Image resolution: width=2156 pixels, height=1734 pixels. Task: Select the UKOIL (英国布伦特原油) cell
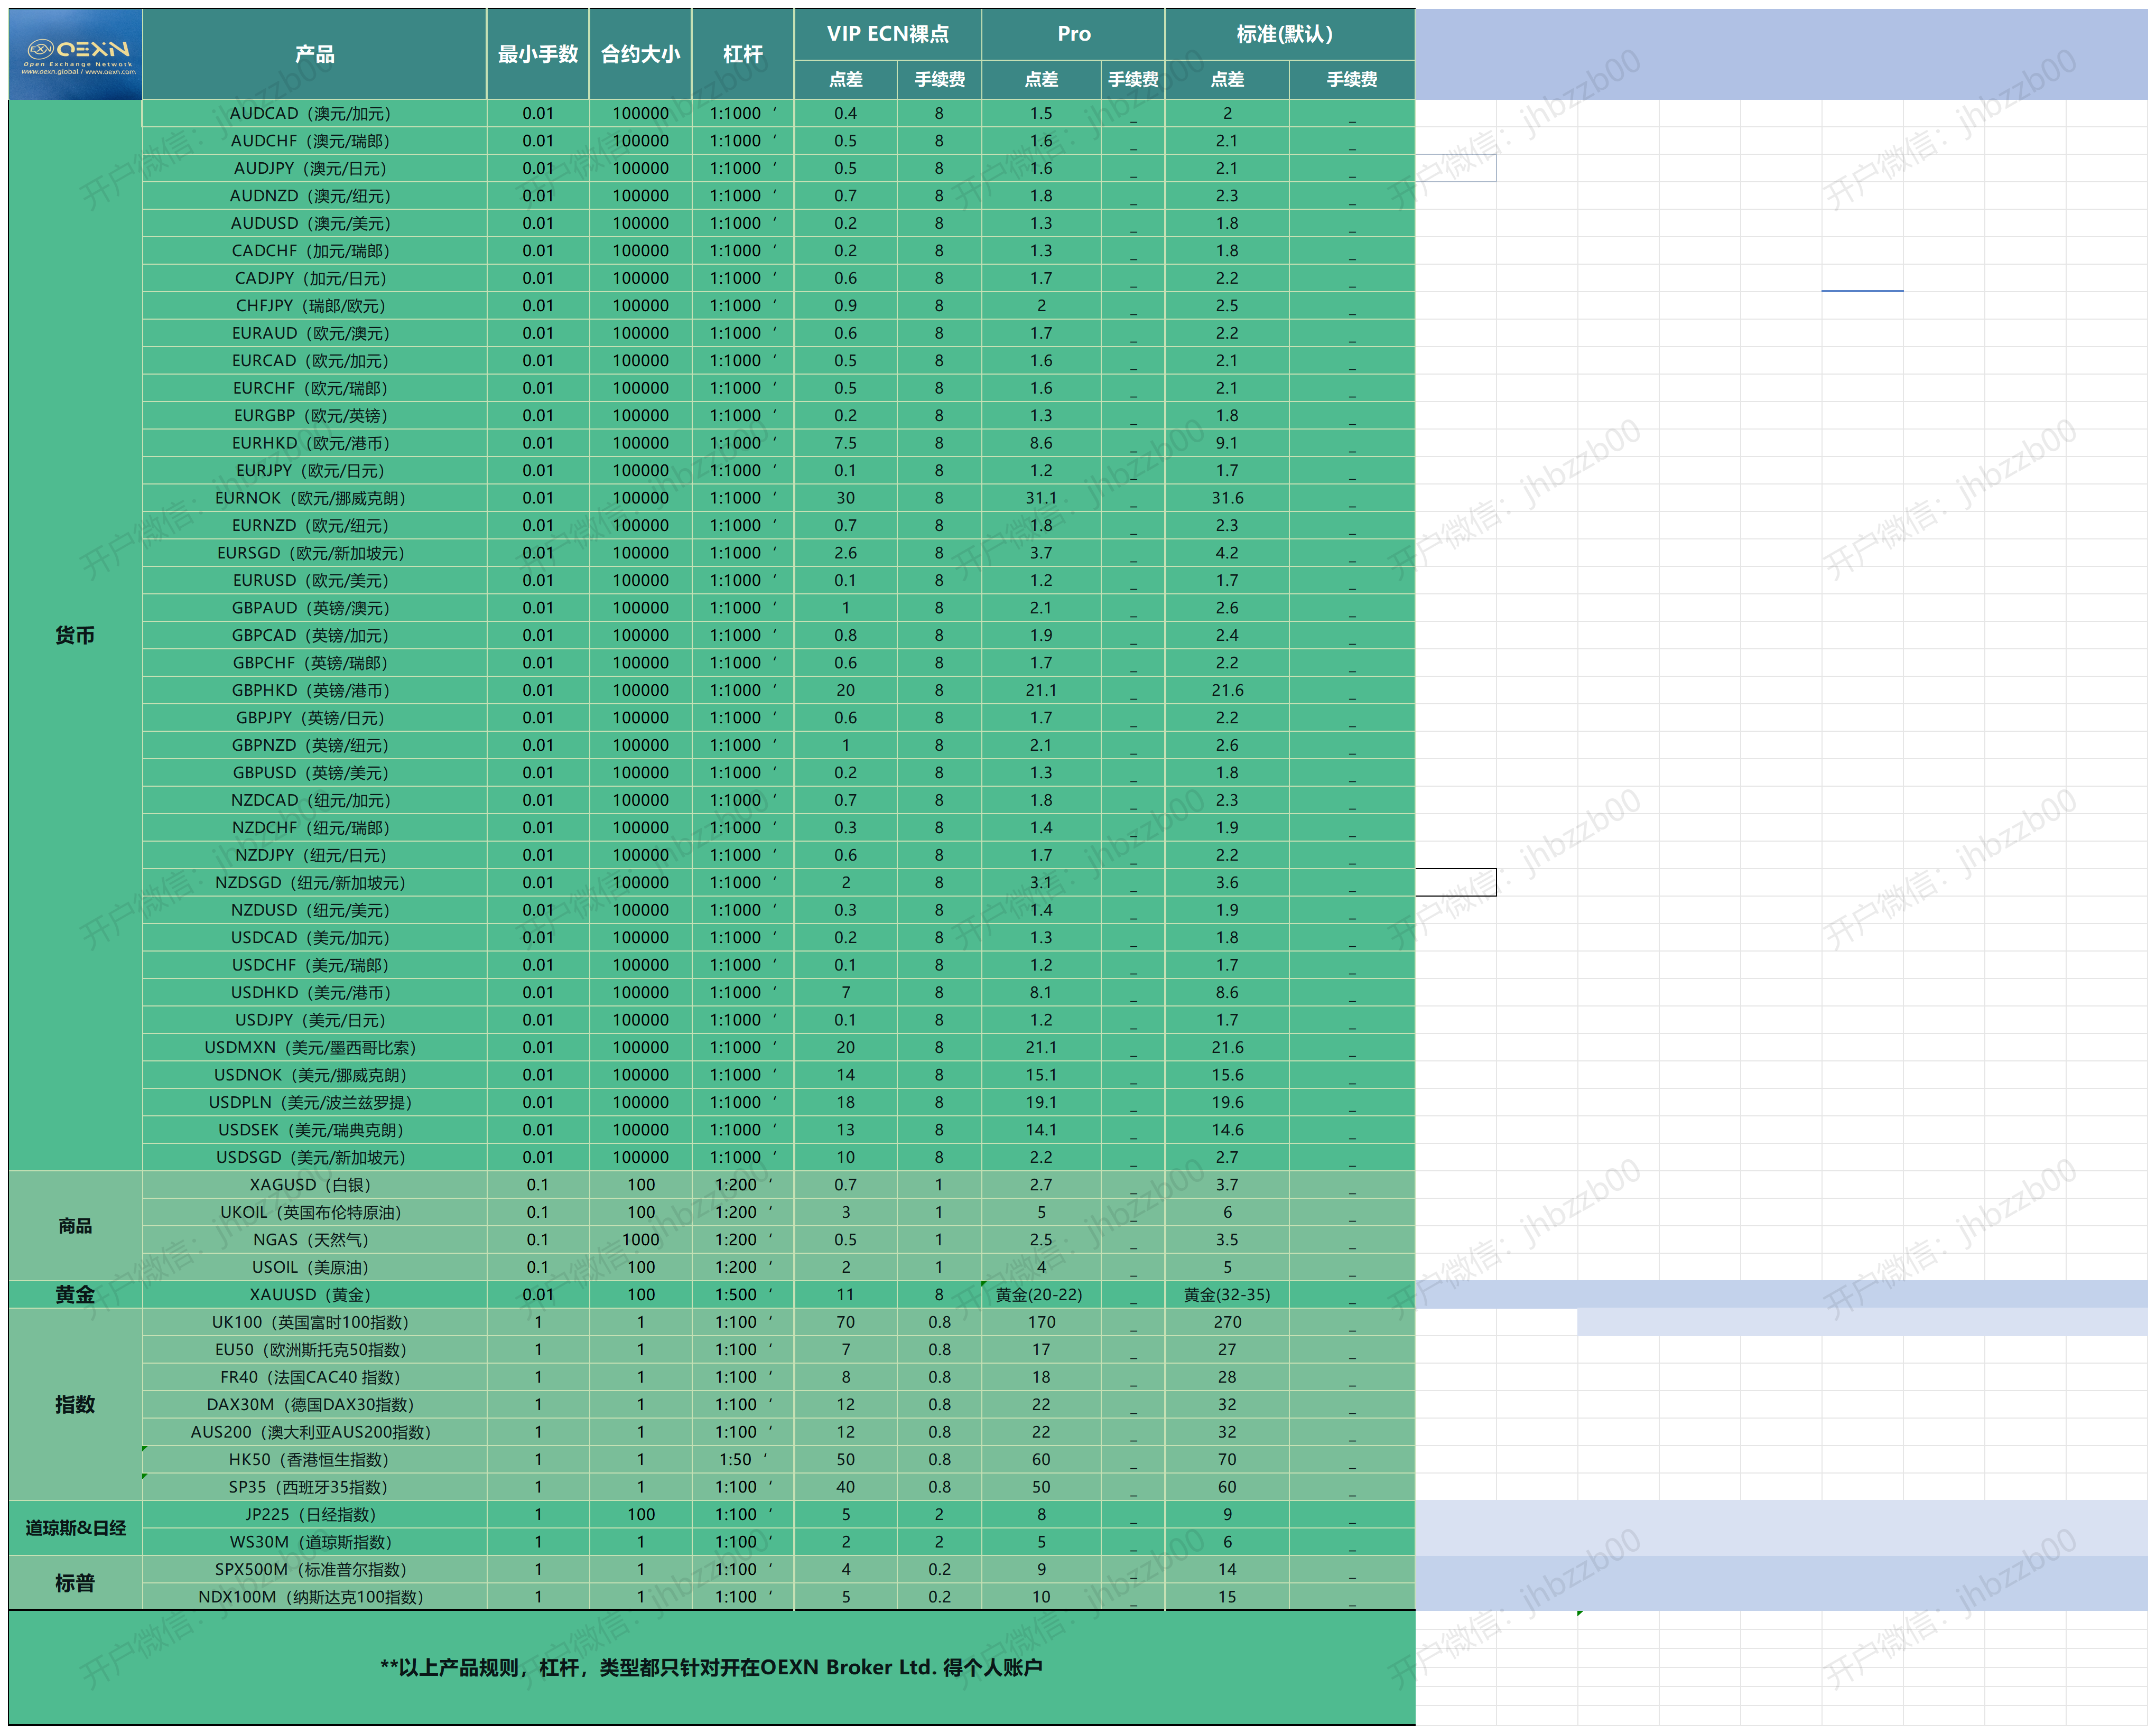(314, 1212)
